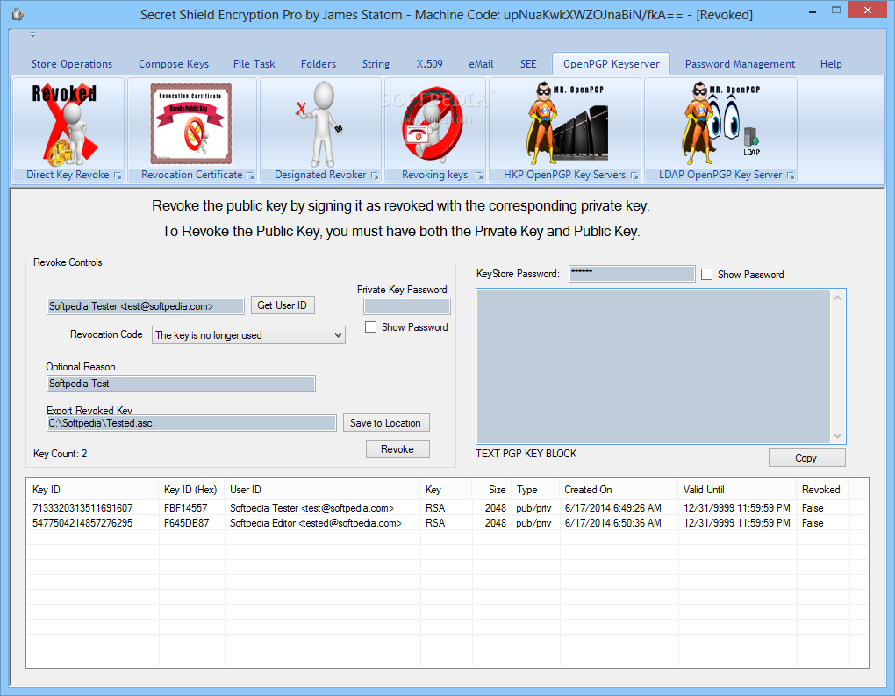This screenshot has height=696, width=895.
Task: Sort by User ID column header
Action: (322, 490)
